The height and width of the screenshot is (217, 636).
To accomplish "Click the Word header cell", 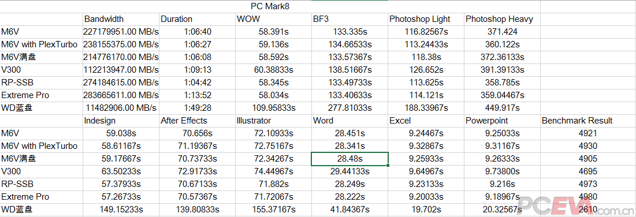I will (x=349, y=121).
